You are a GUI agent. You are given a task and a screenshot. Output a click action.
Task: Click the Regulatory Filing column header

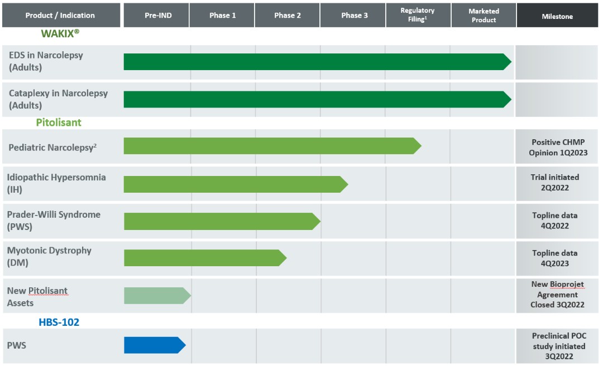[418, 16]
